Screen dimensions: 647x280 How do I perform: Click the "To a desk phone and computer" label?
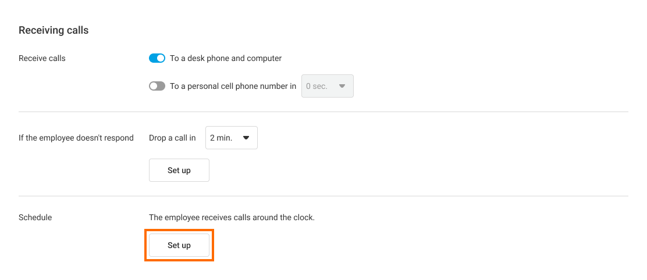coord(226,58)
